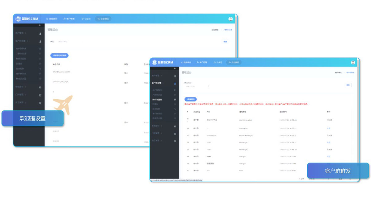371x198 pixels.
Task: Click the 蓝蜂SCRM logo in the back window
Action: click(x=27, y=19)
